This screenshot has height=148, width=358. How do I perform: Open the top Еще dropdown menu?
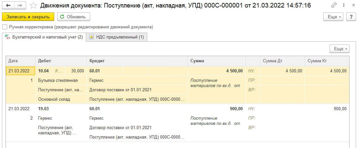(x=334, y=17)
